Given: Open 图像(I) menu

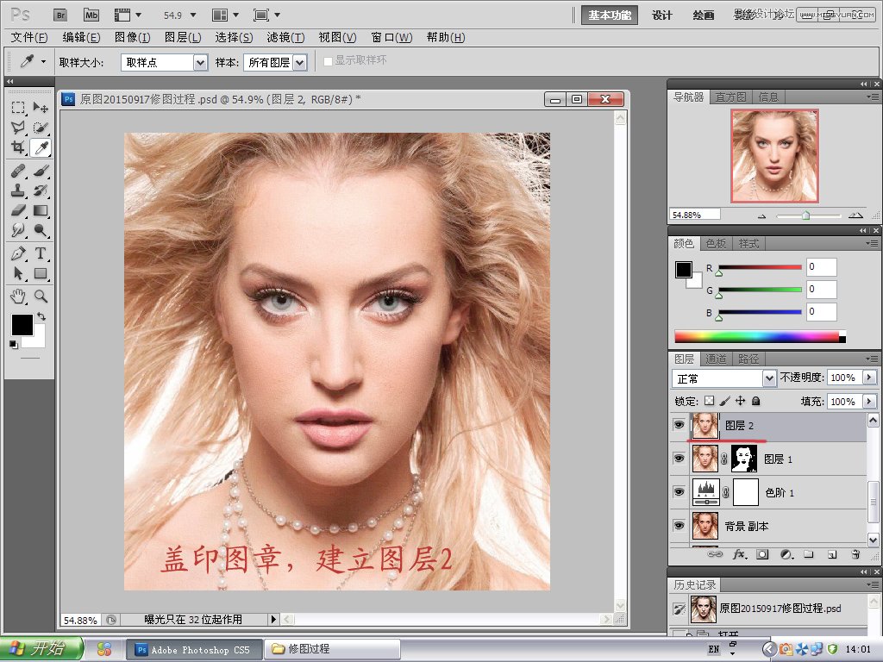Looking at the screenshot, I should point(132,37).
